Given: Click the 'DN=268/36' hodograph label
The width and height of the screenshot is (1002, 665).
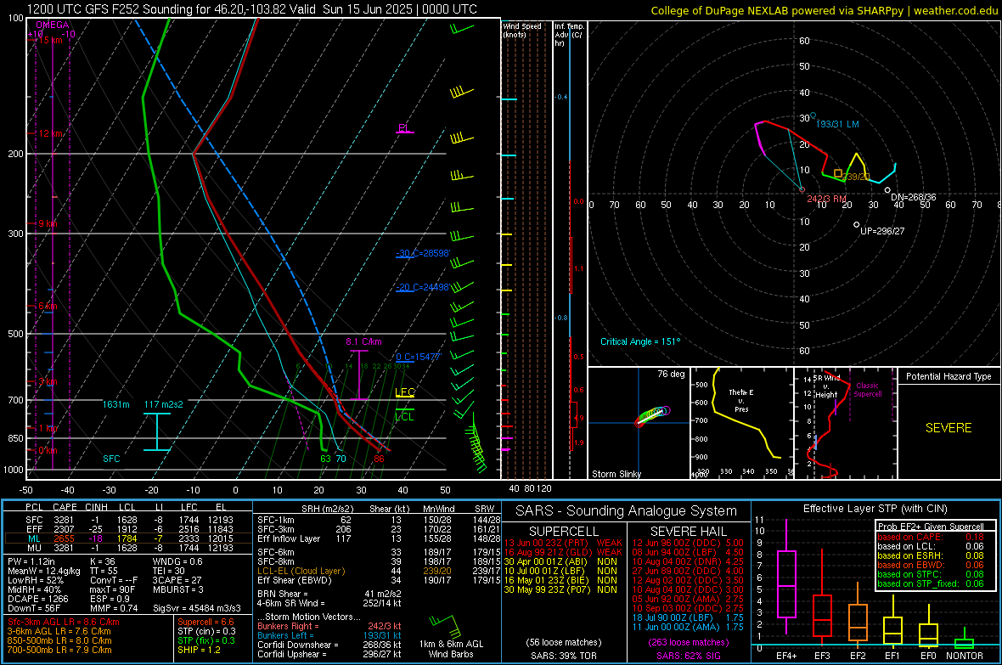Looking at the screenshot, I should 914,197.
